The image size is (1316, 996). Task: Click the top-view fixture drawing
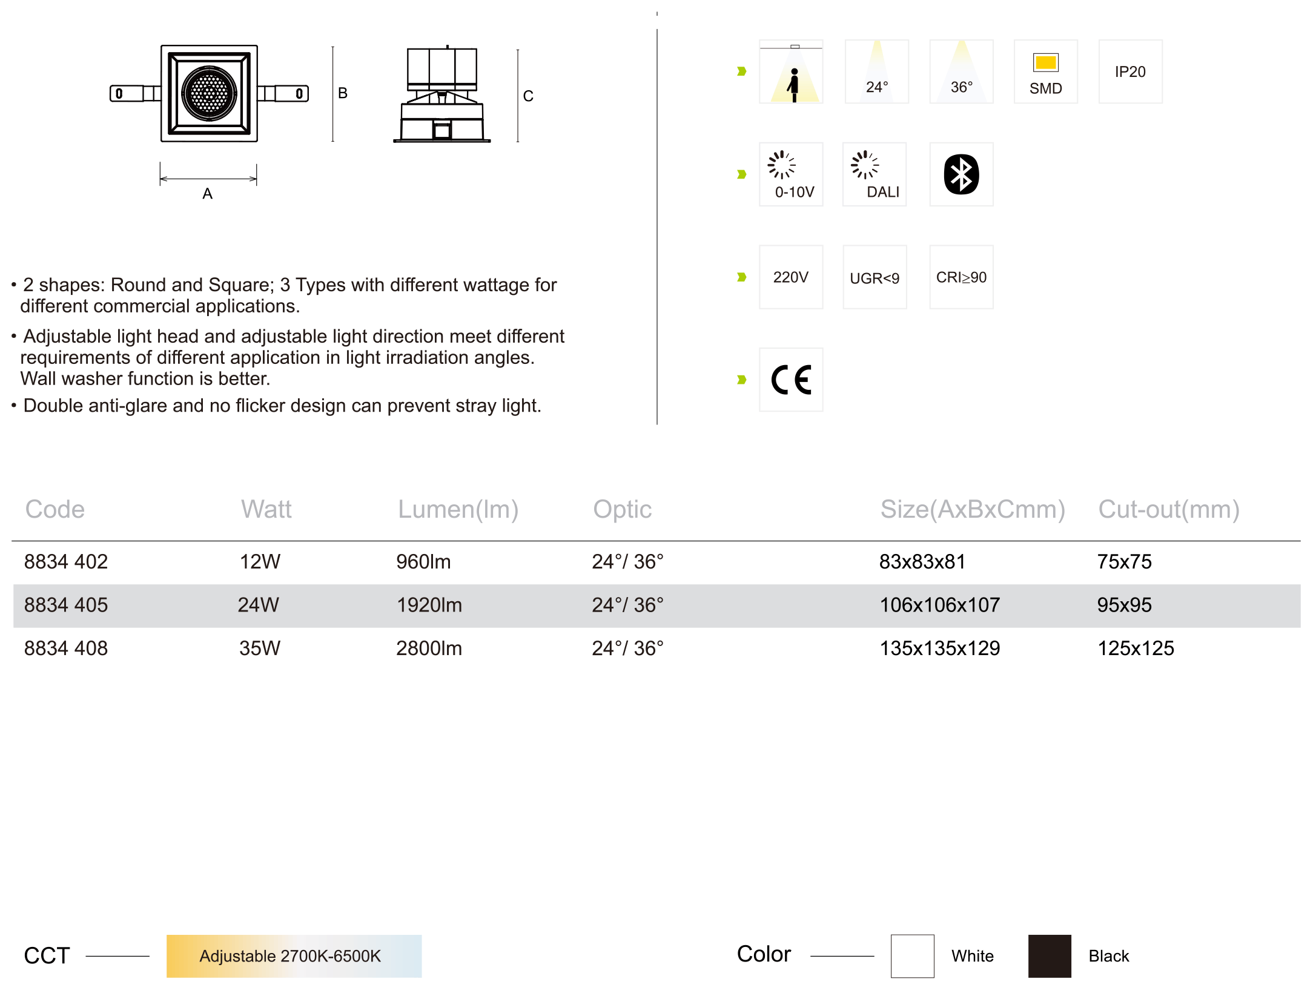[x=209, y=93]
